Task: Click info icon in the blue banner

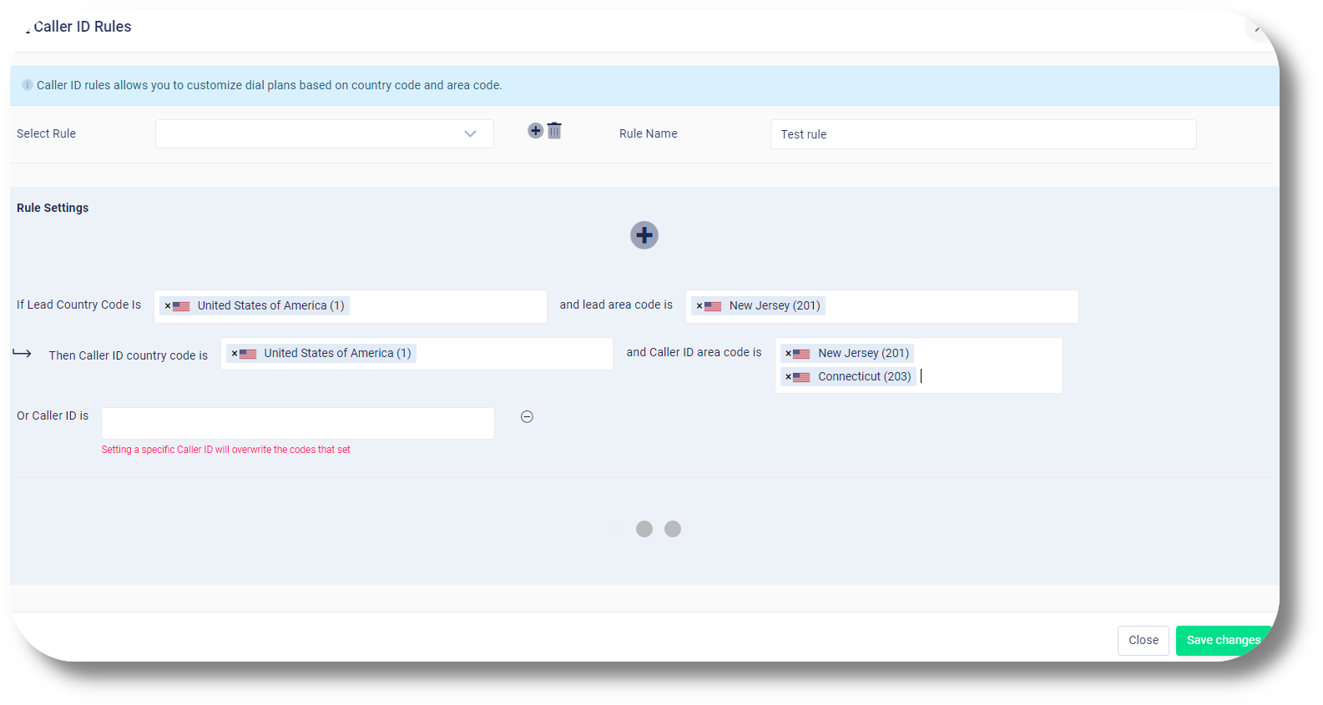Action: tap(28, 85)
